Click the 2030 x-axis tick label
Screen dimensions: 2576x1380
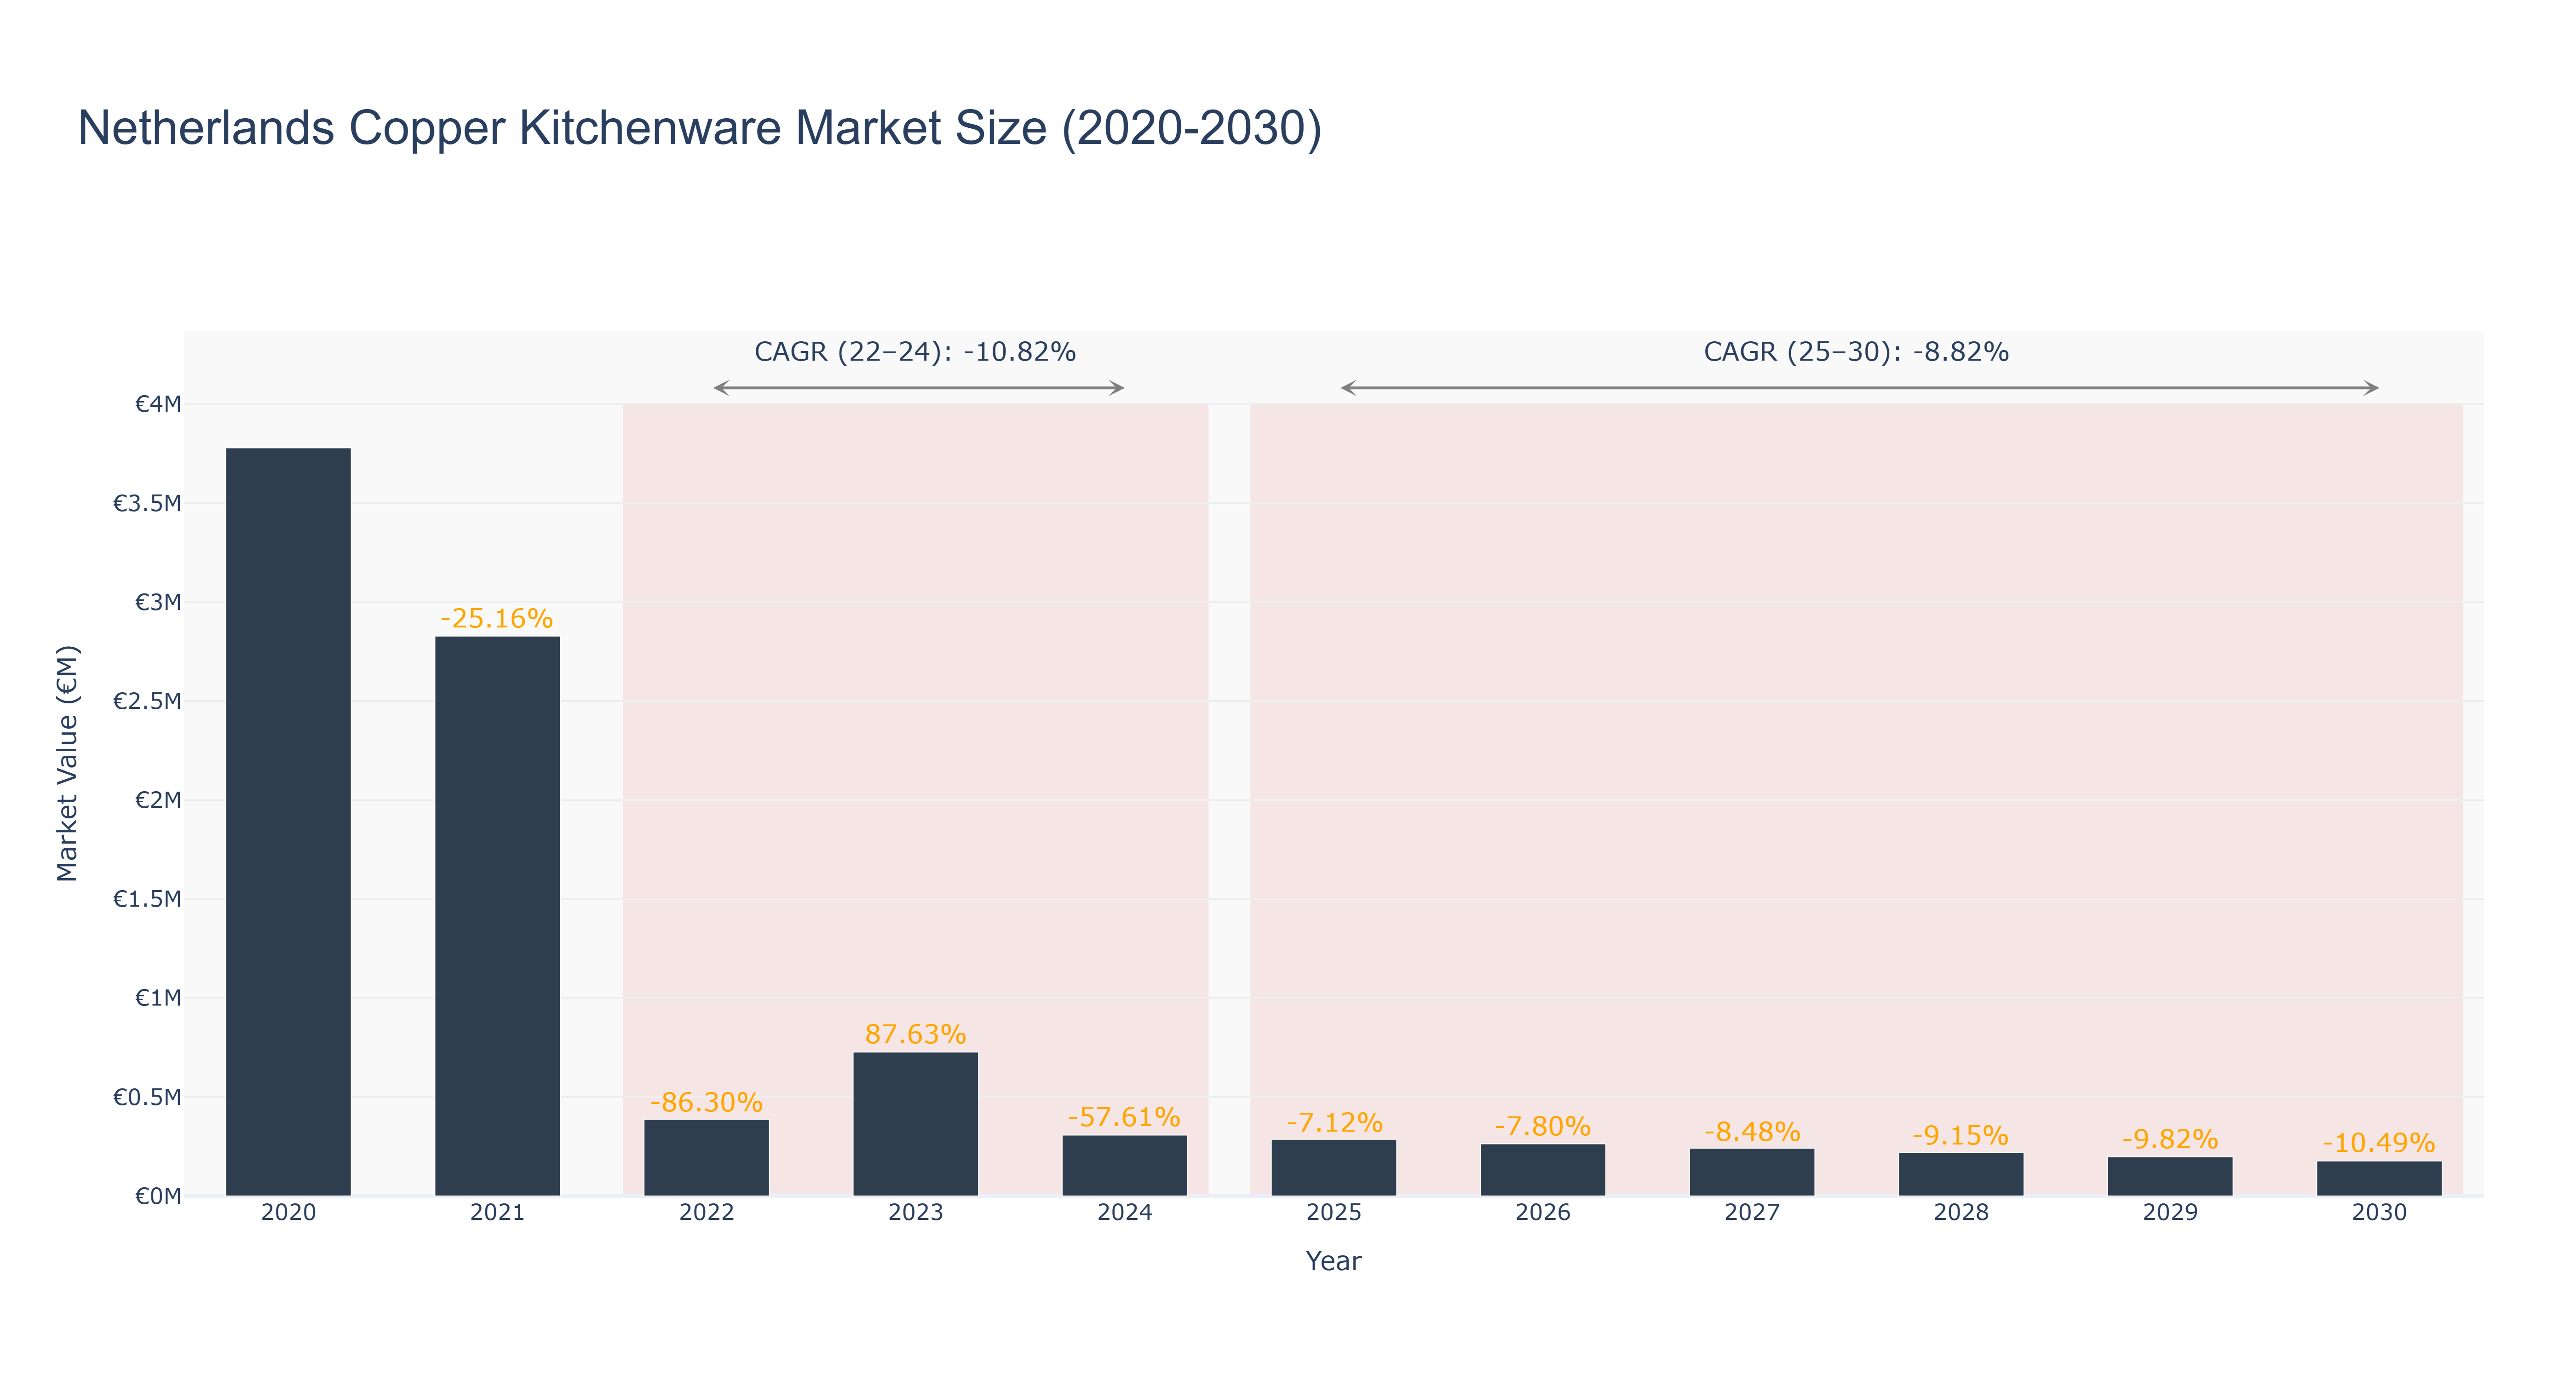click(2379, 1213)
